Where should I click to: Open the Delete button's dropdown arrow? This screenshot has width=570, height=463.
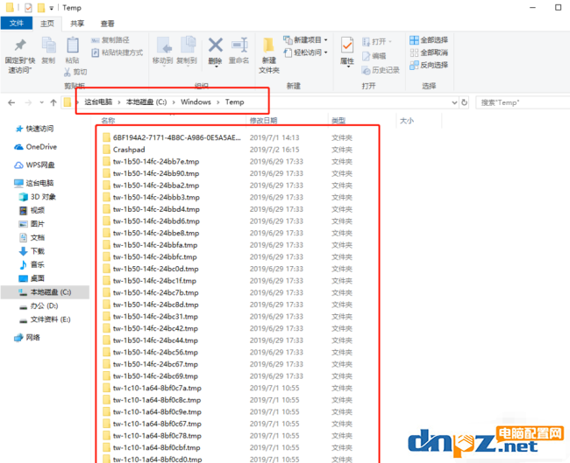coord(216,67)
